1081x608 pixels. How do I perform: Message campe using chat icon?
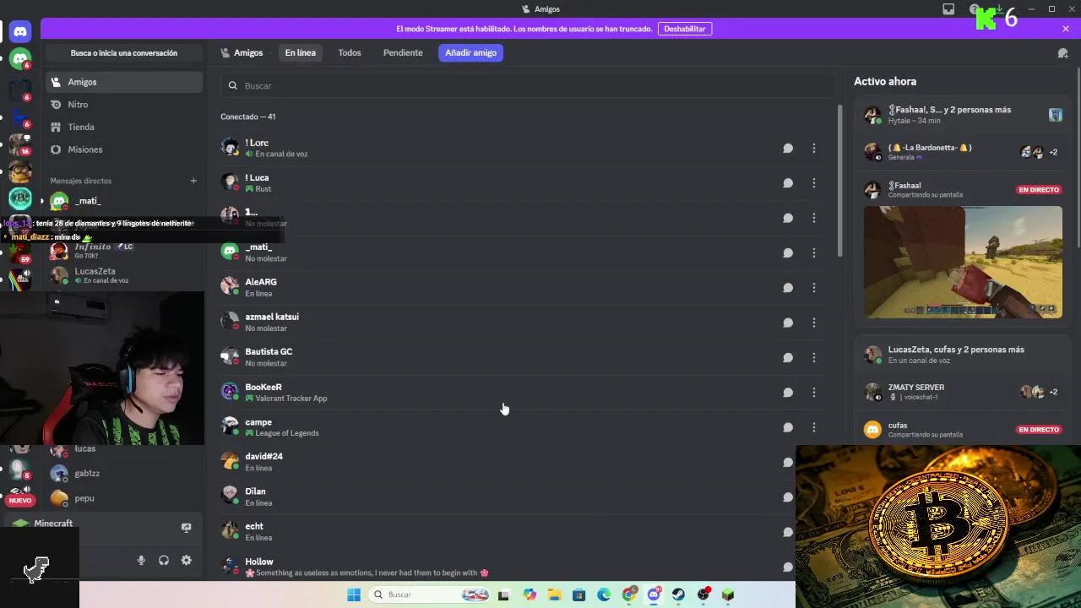pos(788,427)
